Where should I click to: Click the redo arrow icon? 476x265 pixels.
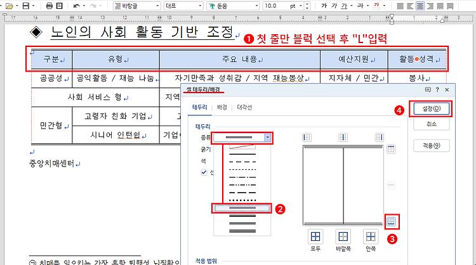[93, 6]
